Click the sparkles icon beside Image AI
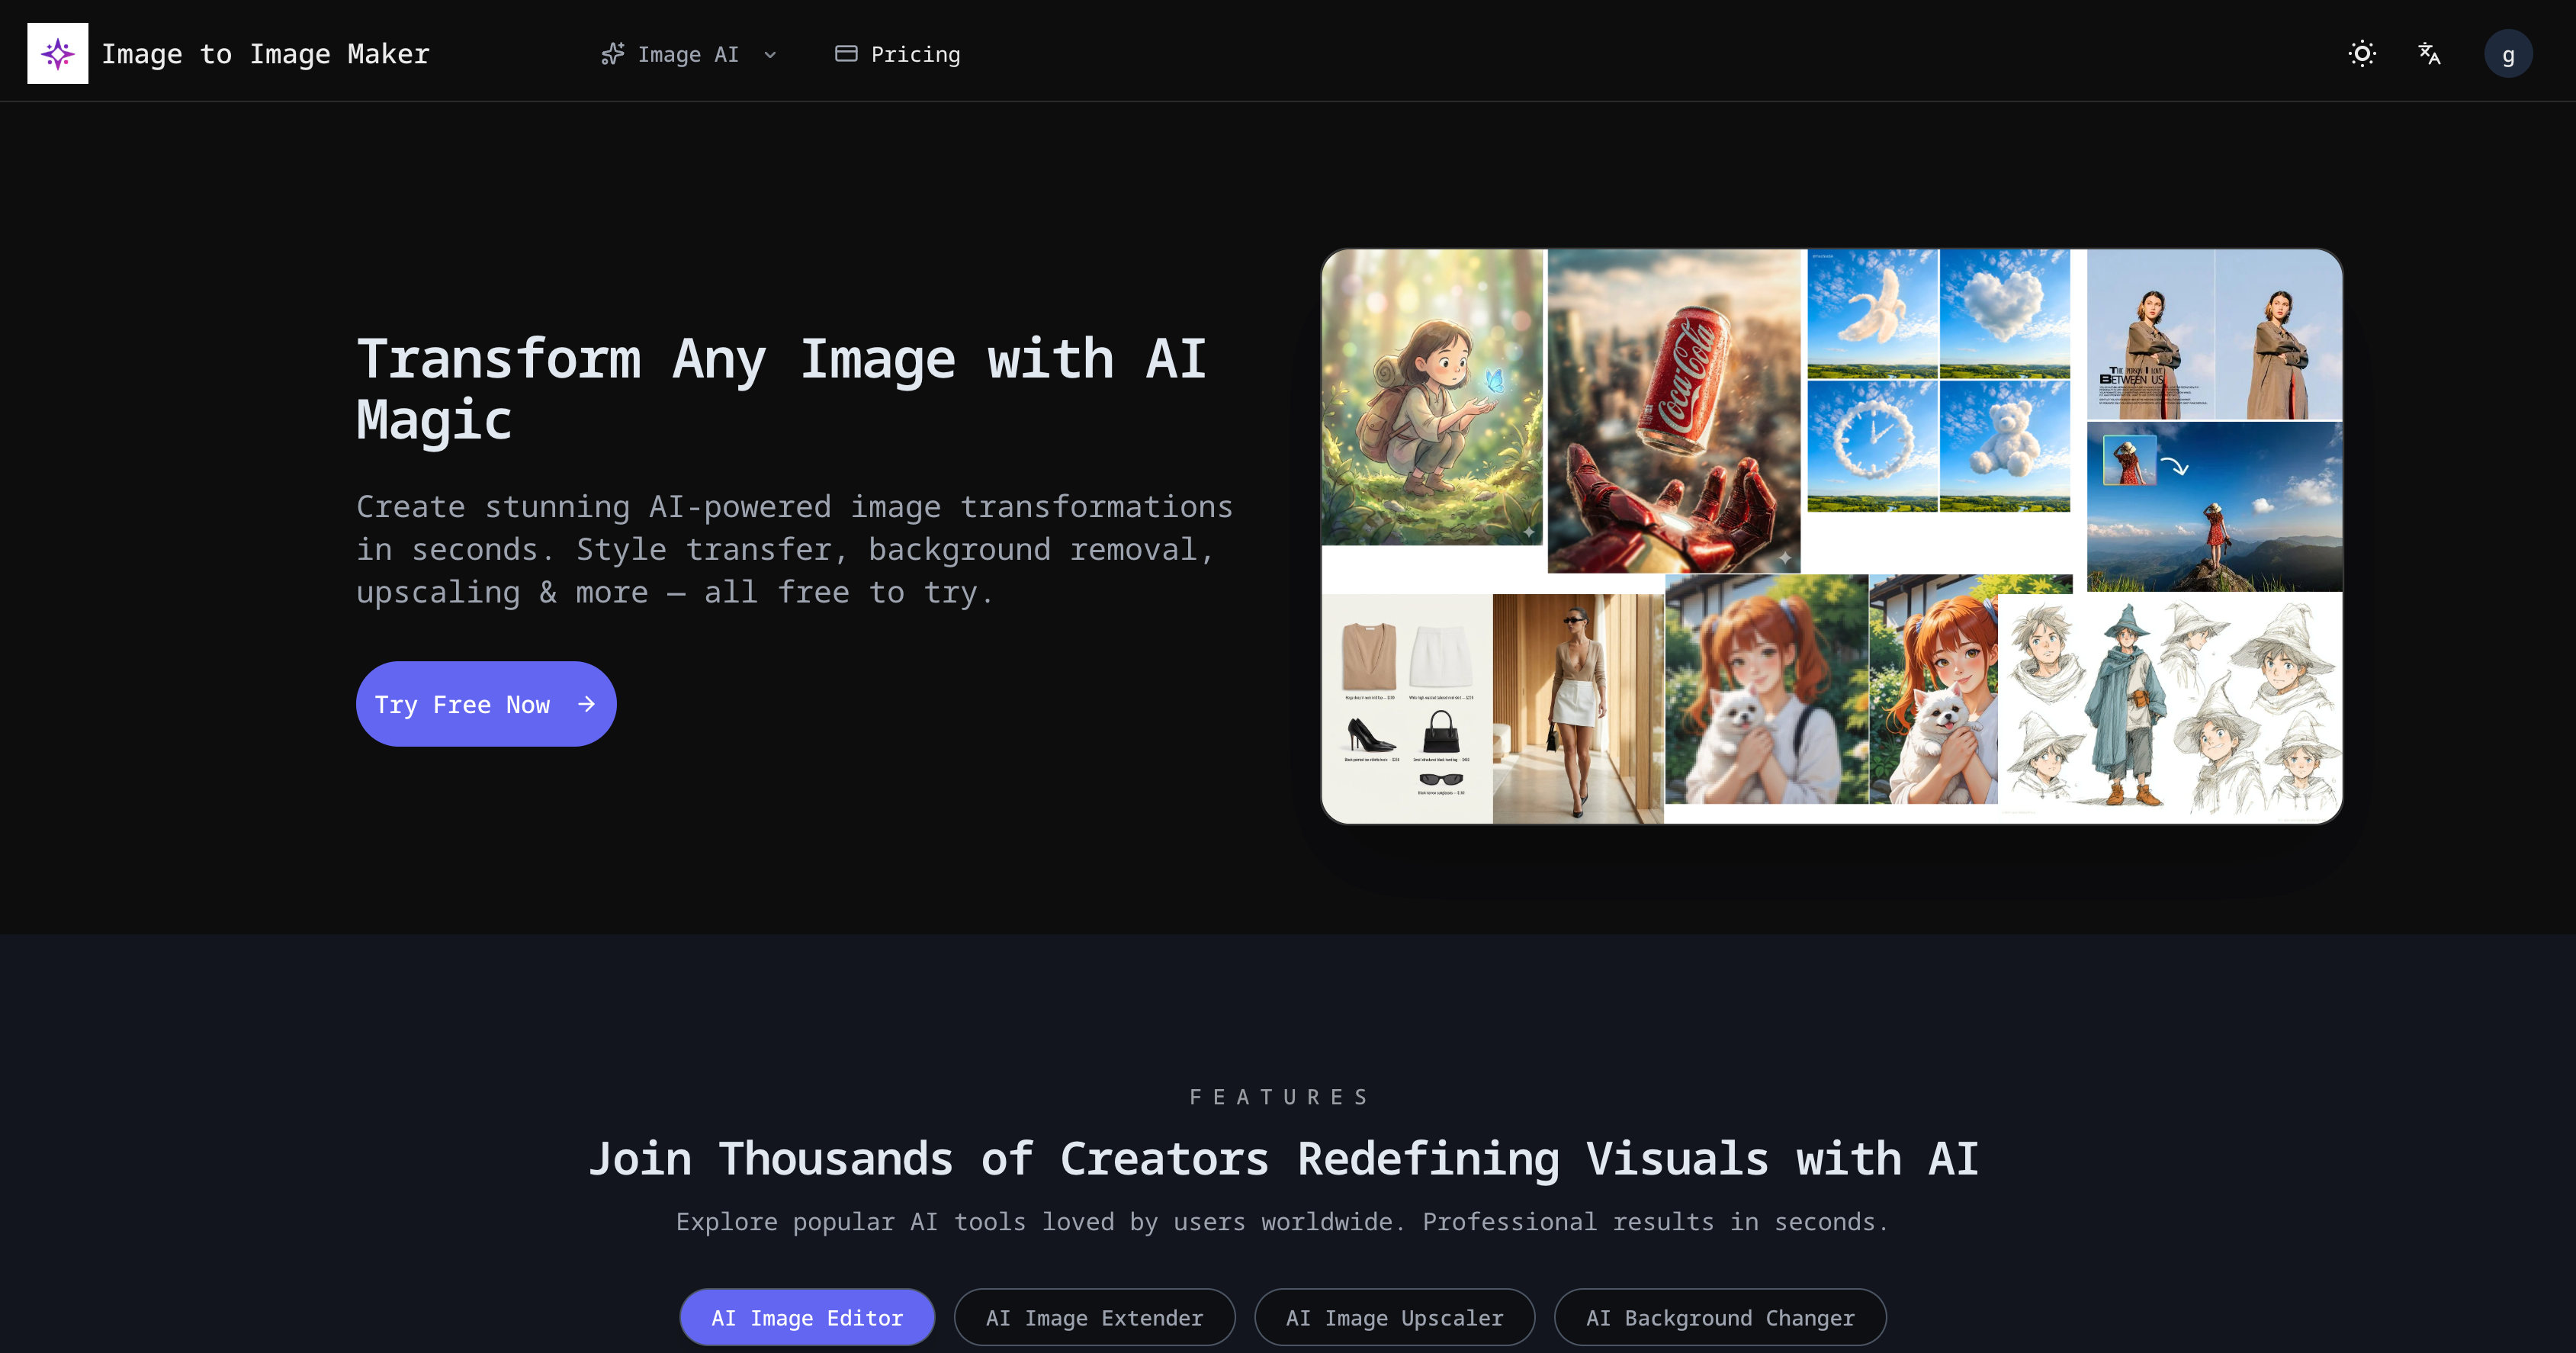This screenshot has width=2576, height=1353. tap(613, 54)
